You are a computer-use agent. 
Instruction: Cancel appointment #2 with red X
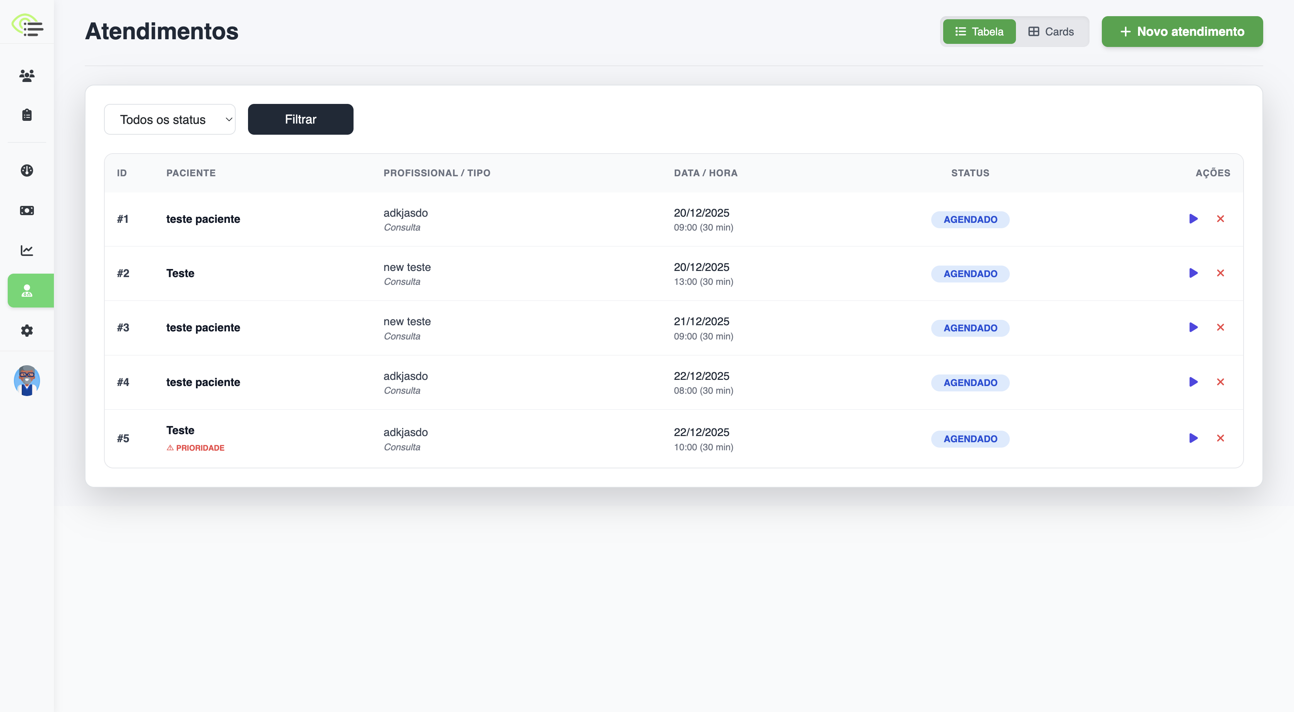click(1220, 273)
